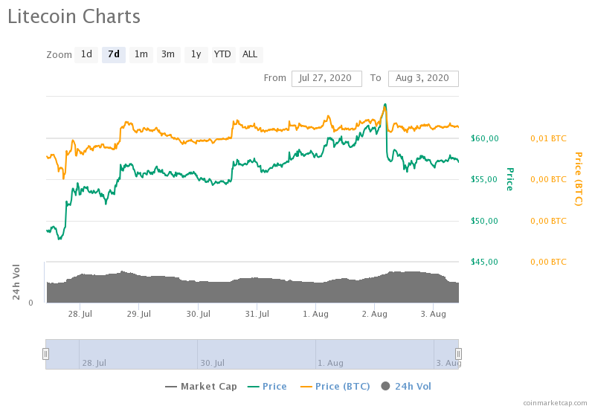The image size is (595, 409).
Task: Click the 29. Jul x-axis label
Action: click(139, 314)
